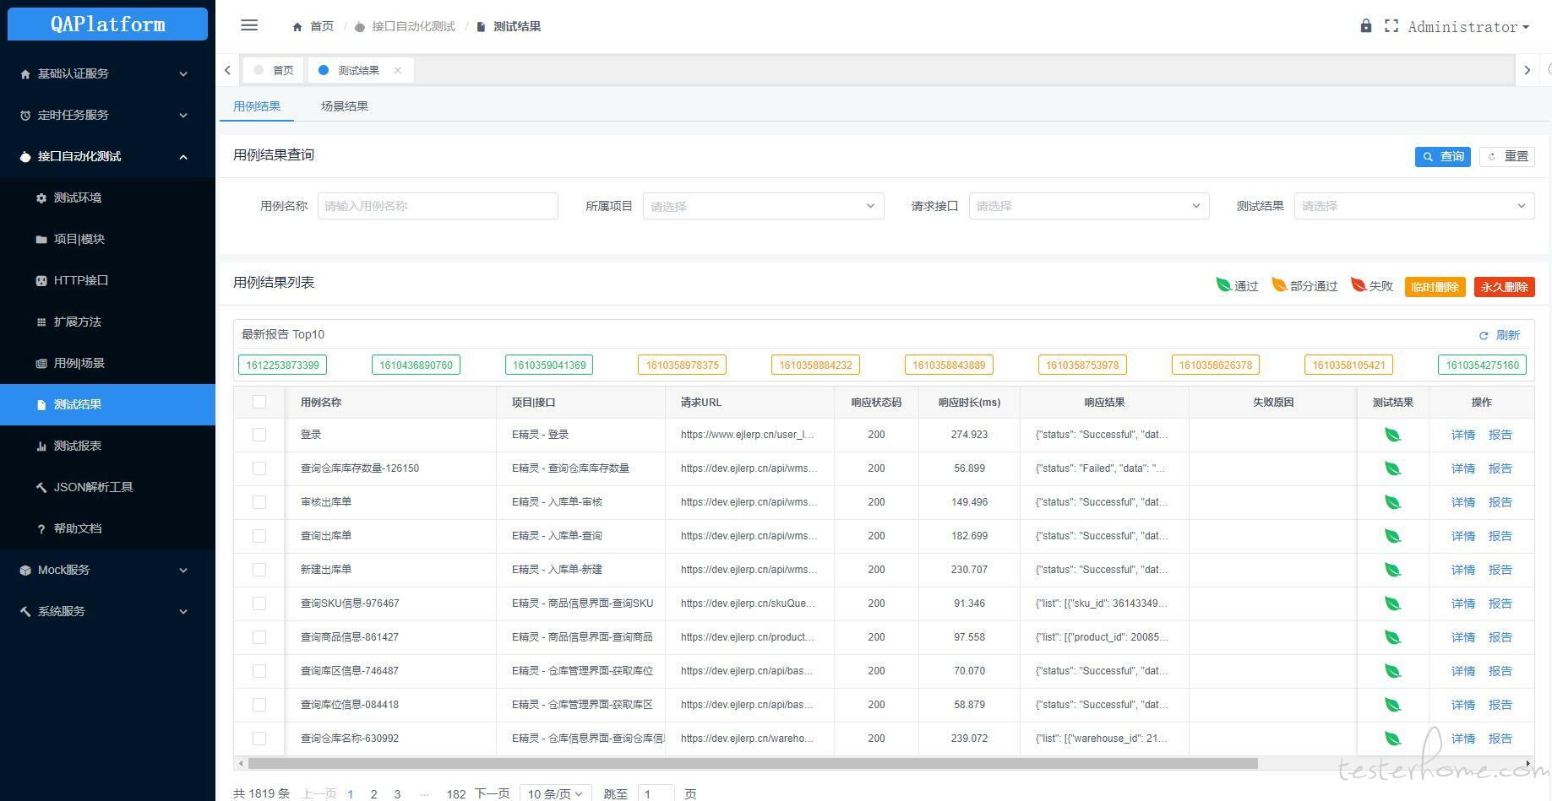This screenshot has height=801, width=1552.
Task: Open 扩展方法 in the sidebar
Action: [x=108, y=322]
